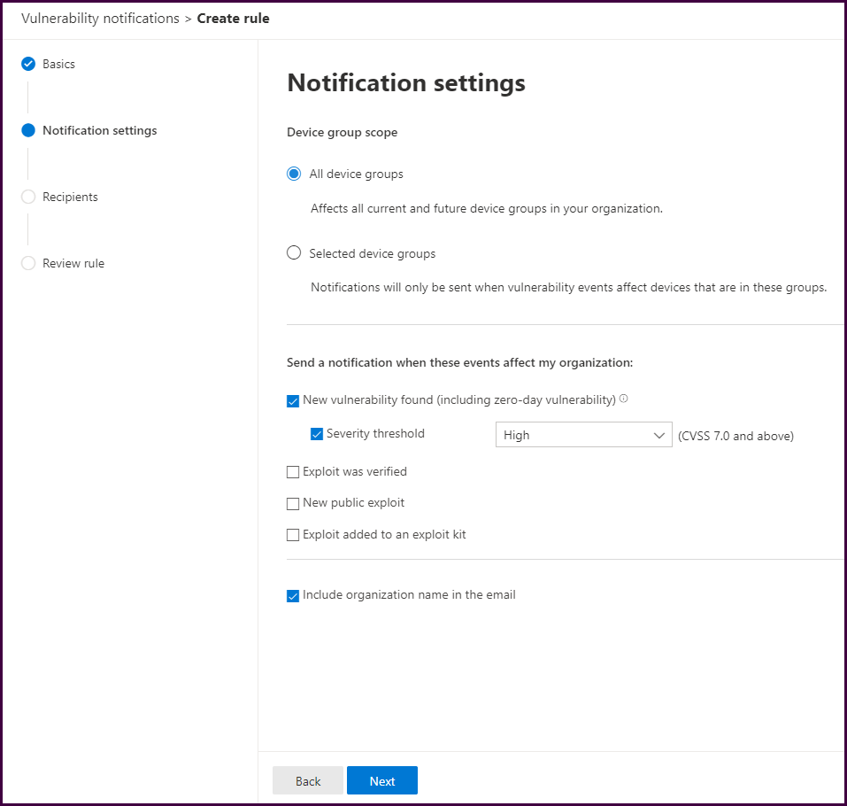
Task: Select the All device groups radio button
Action: [294, 174]
